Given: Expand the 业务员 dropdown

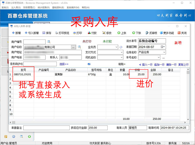Looking at the screenshot, I should pyautogui.click(x=116, y=47).
